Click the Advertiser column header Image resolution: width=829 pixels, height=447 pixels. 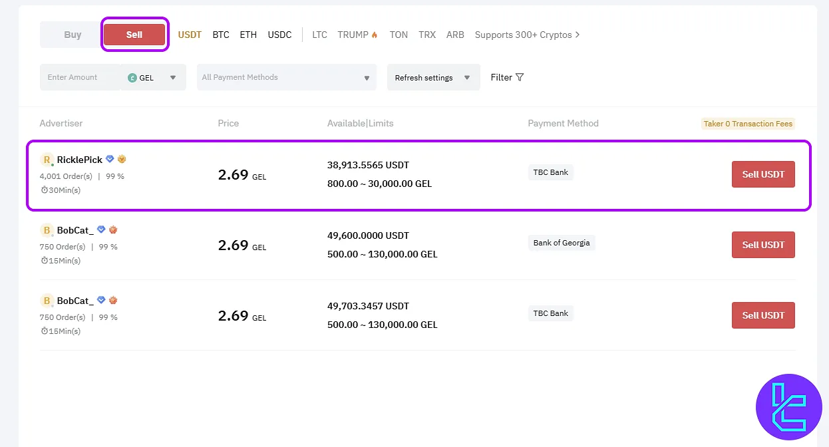coord(61,123)
